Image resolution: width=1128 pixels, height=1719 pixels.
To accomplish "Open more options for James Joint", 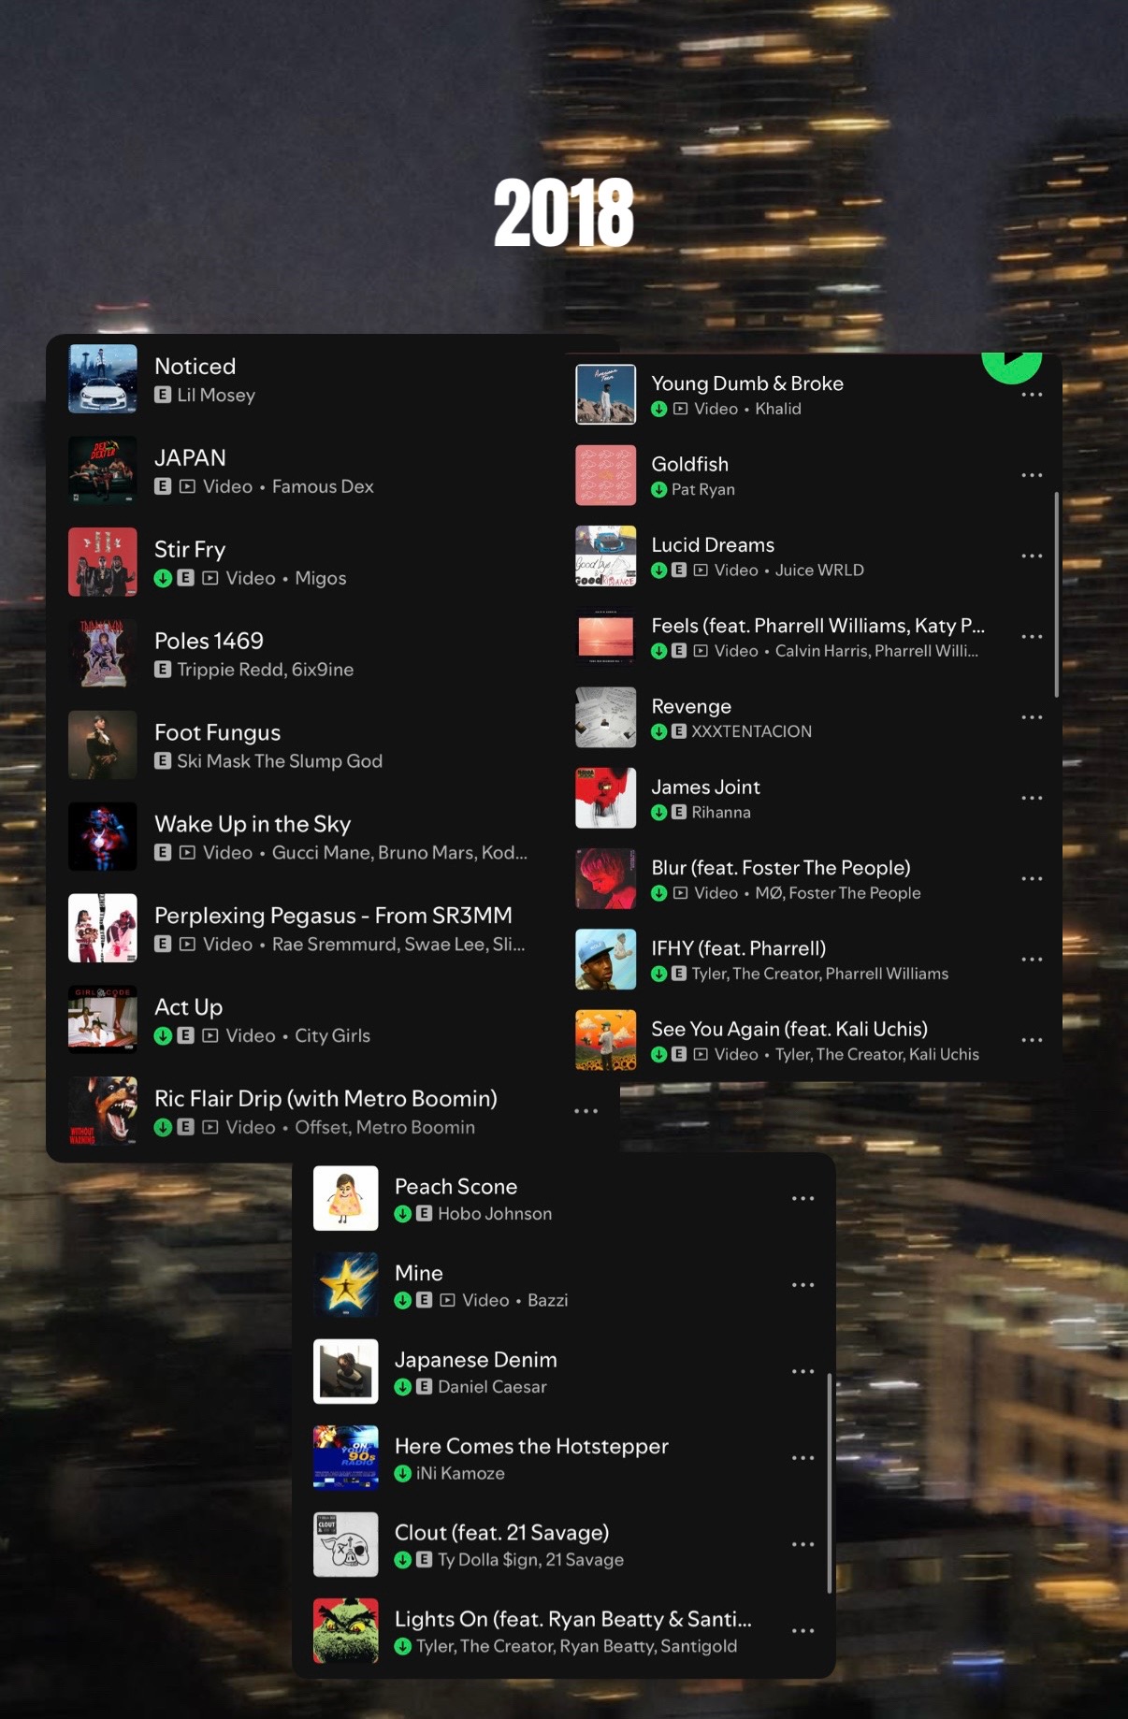I will tap(1032, 798).
